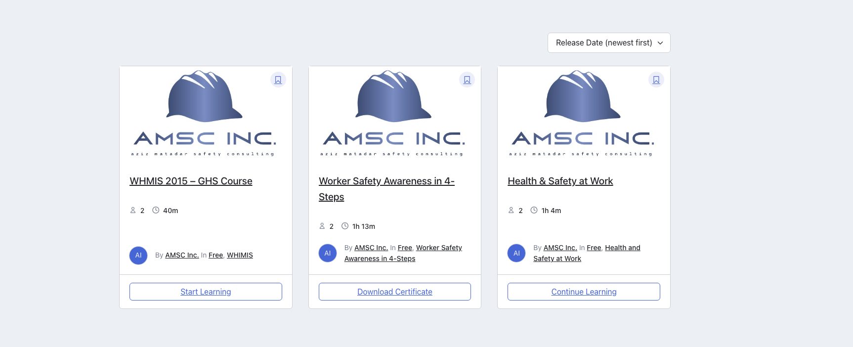853x347 pixels.
Task: Click the AI avatar on WHMIS card
Action: [138, 256]
